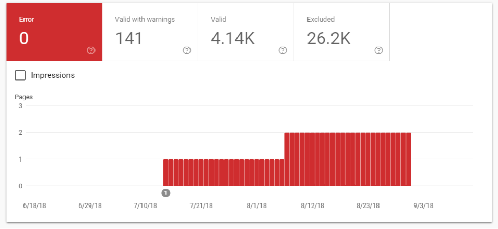Open help for Valid with warnings
The height and width of the screenshot is (229, 498).
[187, 50]
